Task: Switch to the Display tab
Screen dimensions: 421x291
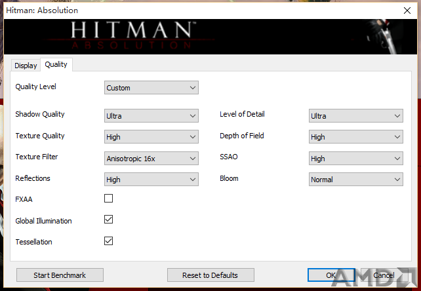Action: (26, 66)
